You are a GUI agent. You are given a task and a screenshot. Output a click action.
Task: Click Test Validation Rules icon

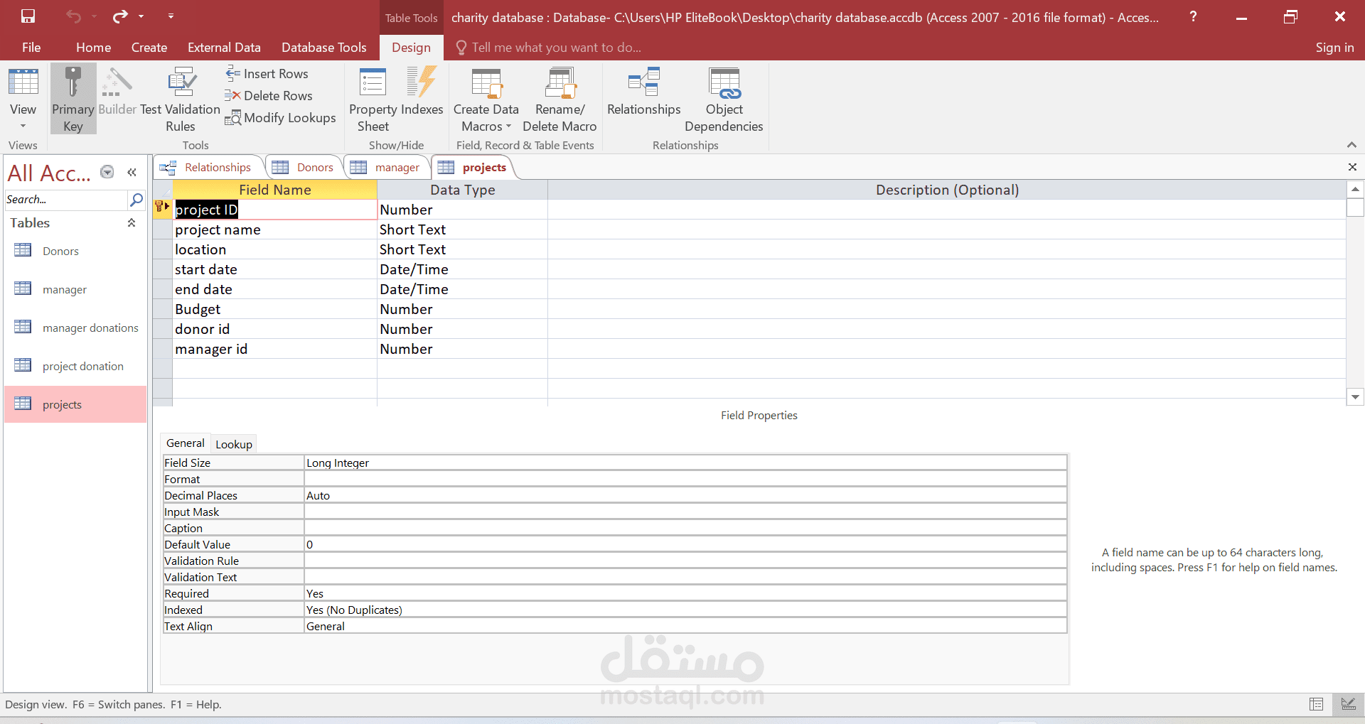pyautogui.click(x=181, y=82)
